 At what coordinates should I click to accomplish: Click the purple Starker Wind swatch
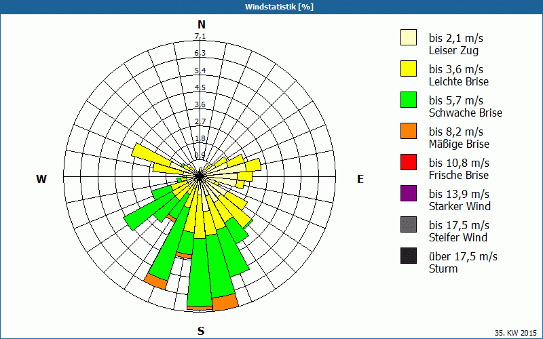pyautogui.click(x=409, y=193)
